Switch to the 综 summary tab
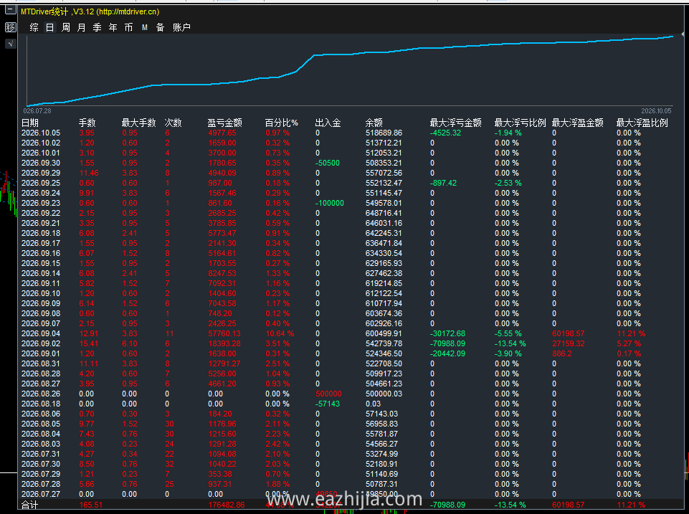The height and width of the screenshot is (514, 689). (x=34, y=28)
